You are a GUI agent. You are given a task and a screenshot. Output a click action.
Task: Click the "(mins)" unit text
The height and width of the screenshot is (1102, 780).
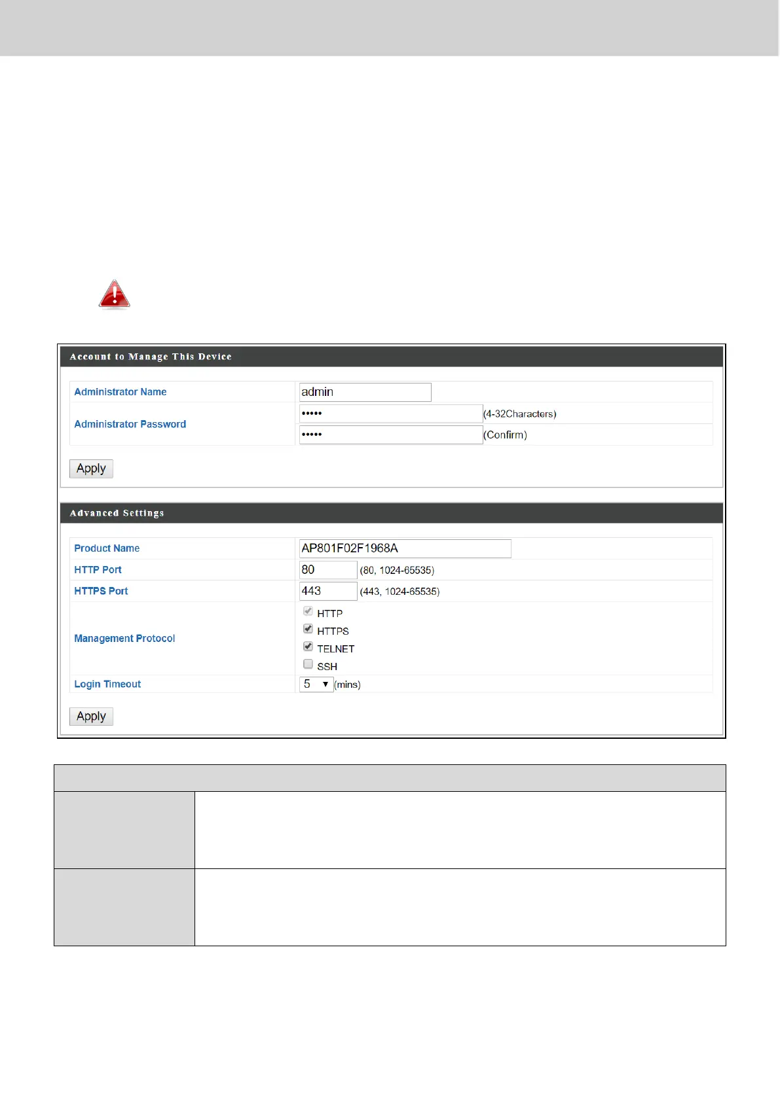tap(347, 684)
